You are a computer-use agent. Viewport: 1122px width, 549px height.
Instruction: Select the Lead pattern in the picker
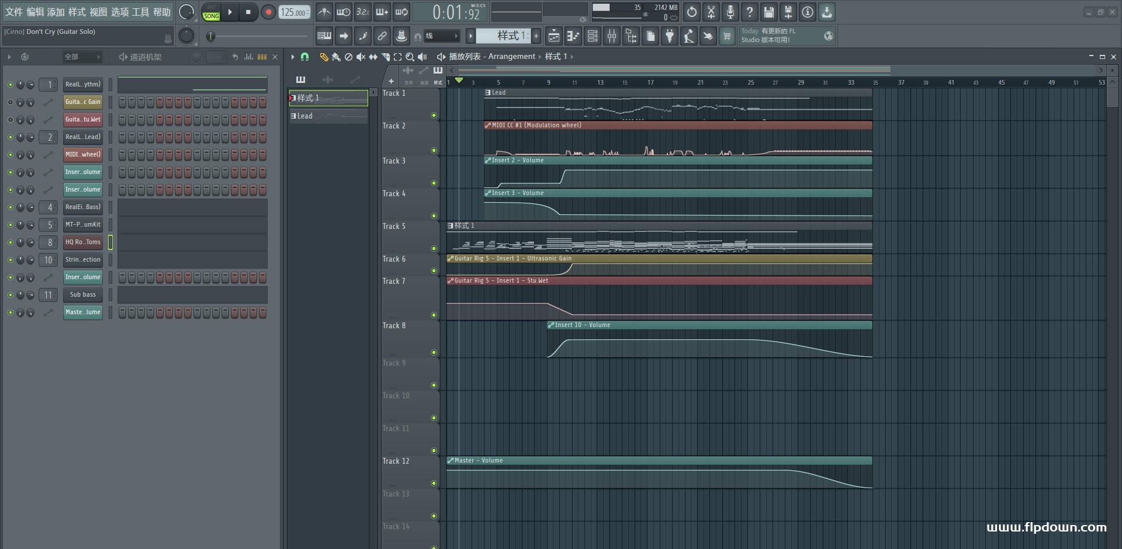point(328,116)
